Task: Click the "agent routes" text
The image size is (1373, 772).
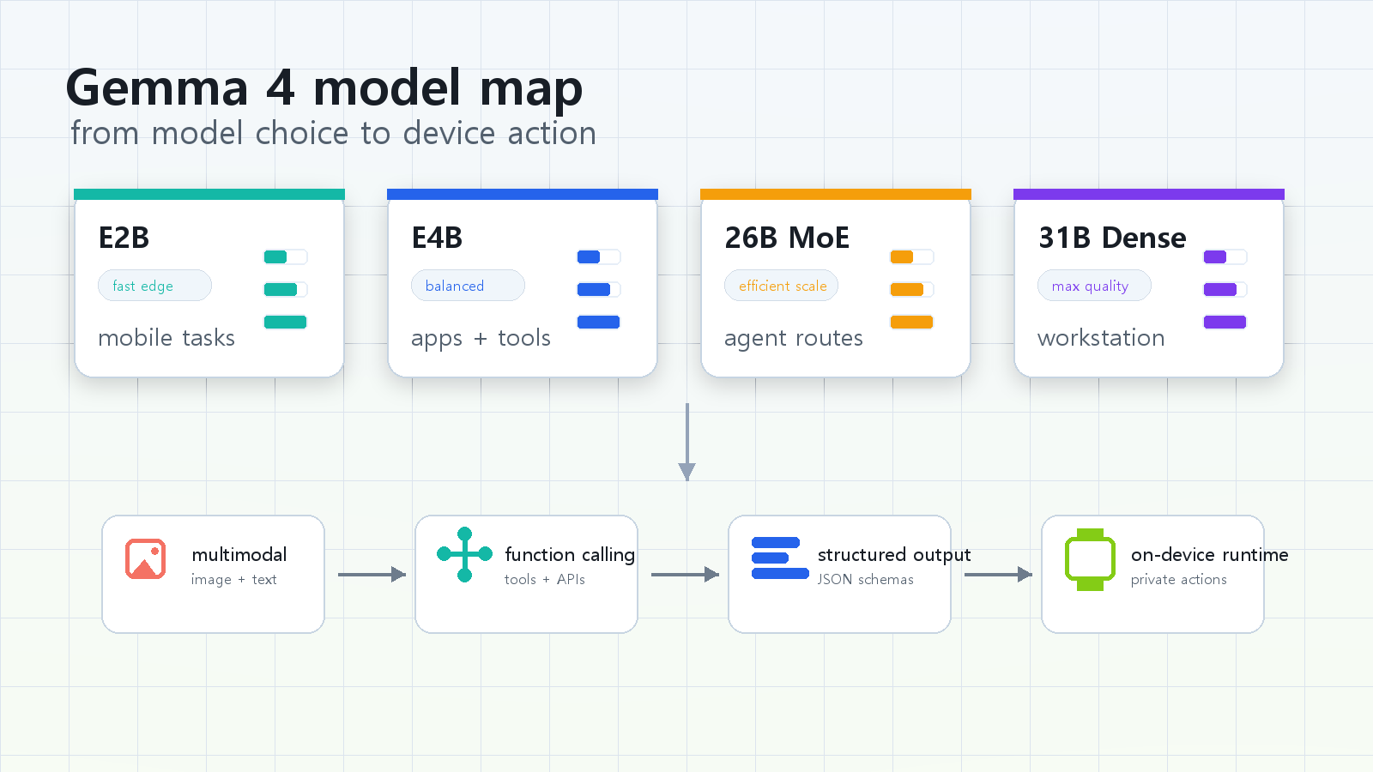Action: [794, 339]
